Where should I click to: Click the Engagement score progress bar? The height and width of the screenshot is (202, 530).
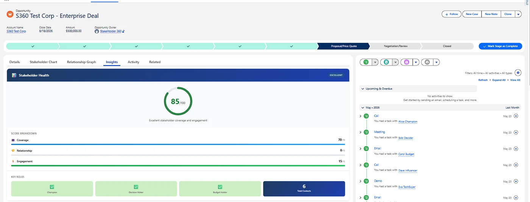pos(178,166)
